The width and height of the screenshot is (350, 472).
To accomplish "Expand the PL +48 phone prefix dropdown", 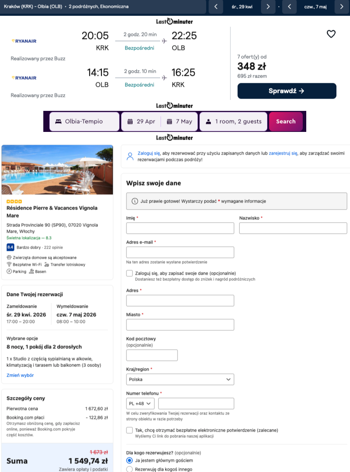I will point(140,403).
